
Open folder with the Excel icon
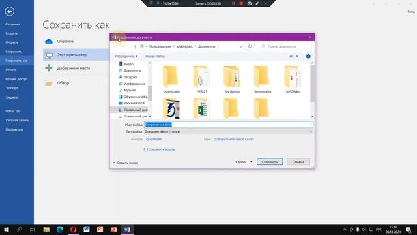pos(201,108)
